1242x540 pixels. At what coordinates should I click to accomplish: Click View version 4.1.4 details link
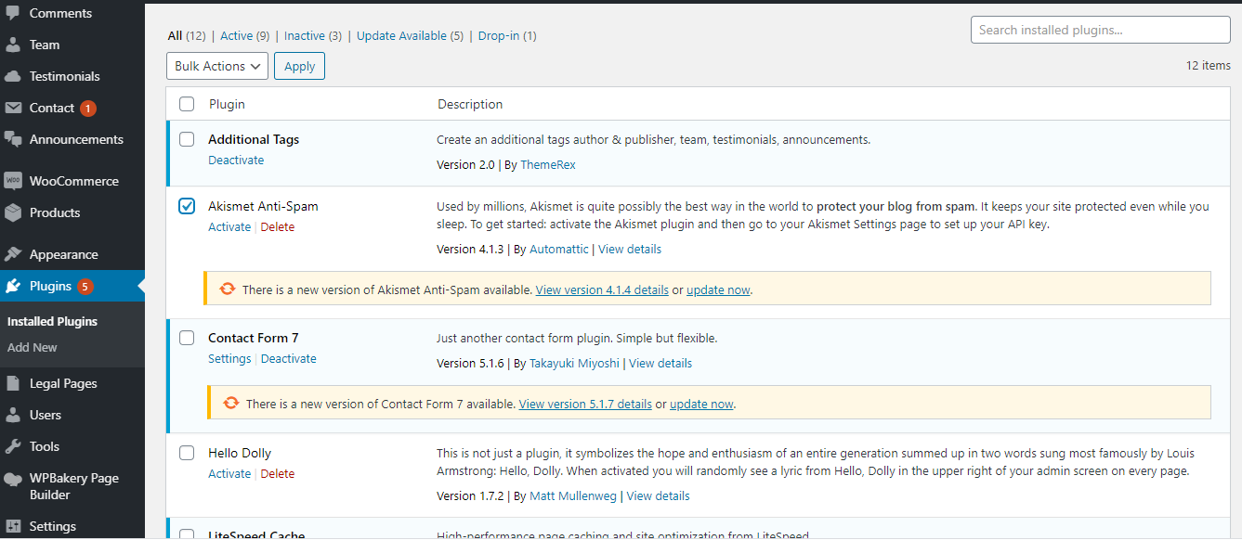click(x=602, y=289)
